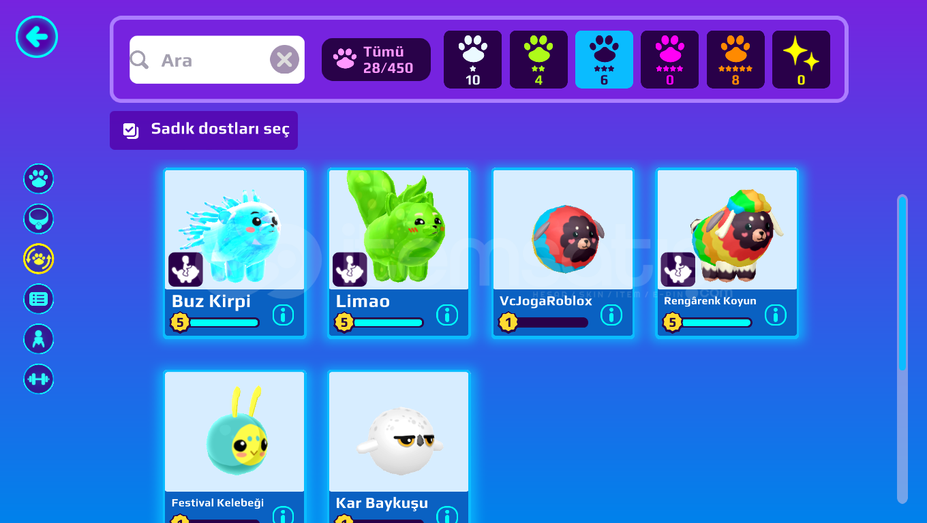Screen dimensions: 927x523
Task: Clear the Ara search field
Action: point(284,60)
